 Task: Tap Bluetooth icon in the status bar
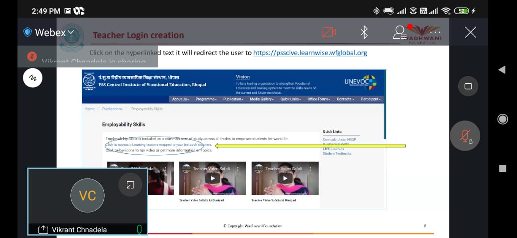(376, 11)
